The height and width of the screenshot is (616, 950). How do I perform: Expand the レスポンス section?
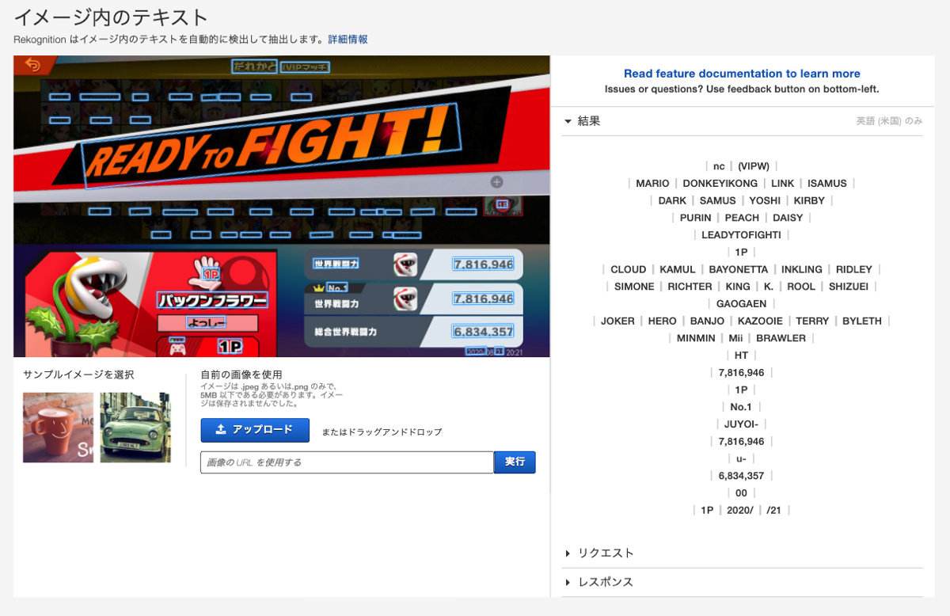point(603,582)
